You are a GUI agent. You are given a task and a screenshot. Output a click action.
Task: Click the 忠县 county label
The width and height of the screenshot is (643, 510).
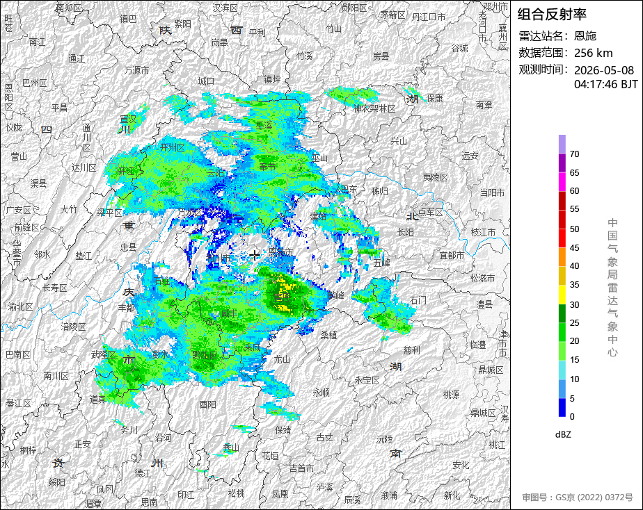pos(128,247)
